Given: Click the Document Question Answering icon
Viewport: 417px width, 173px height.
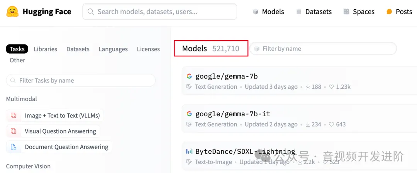Looking at the screenshot, I should click(x=14, y=147).
